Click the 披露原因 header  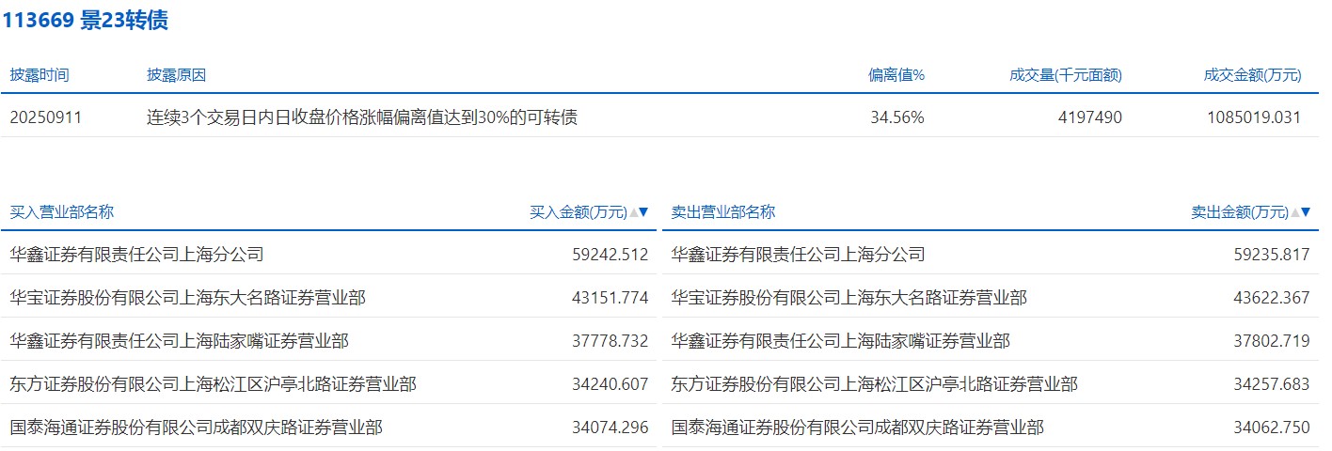(x=176, y=75)
